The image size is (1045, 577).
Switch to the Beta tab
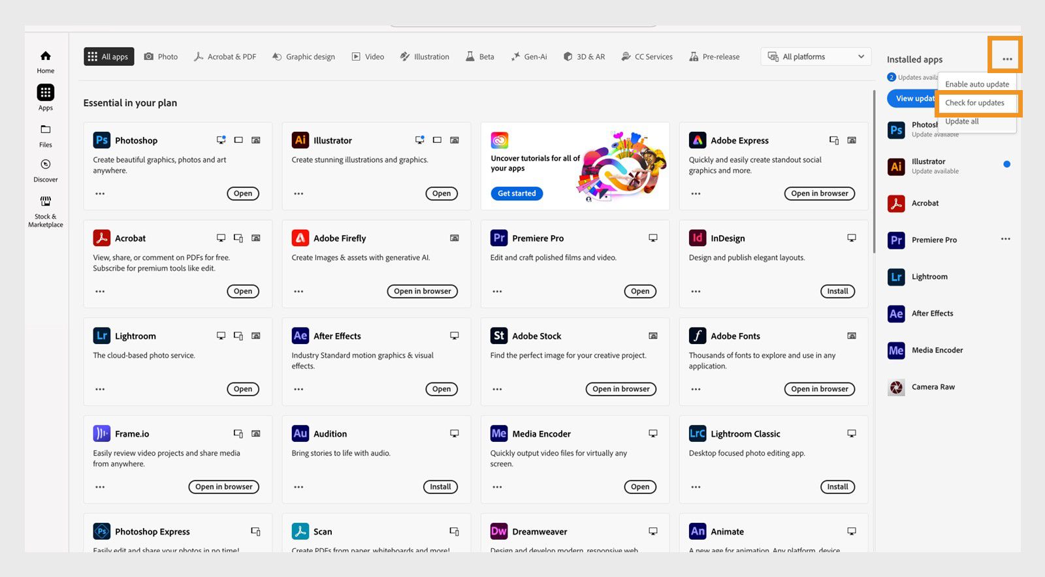(479, 57)
